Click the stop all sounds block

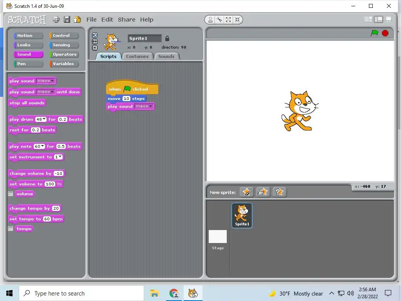(x=27, y=103)
